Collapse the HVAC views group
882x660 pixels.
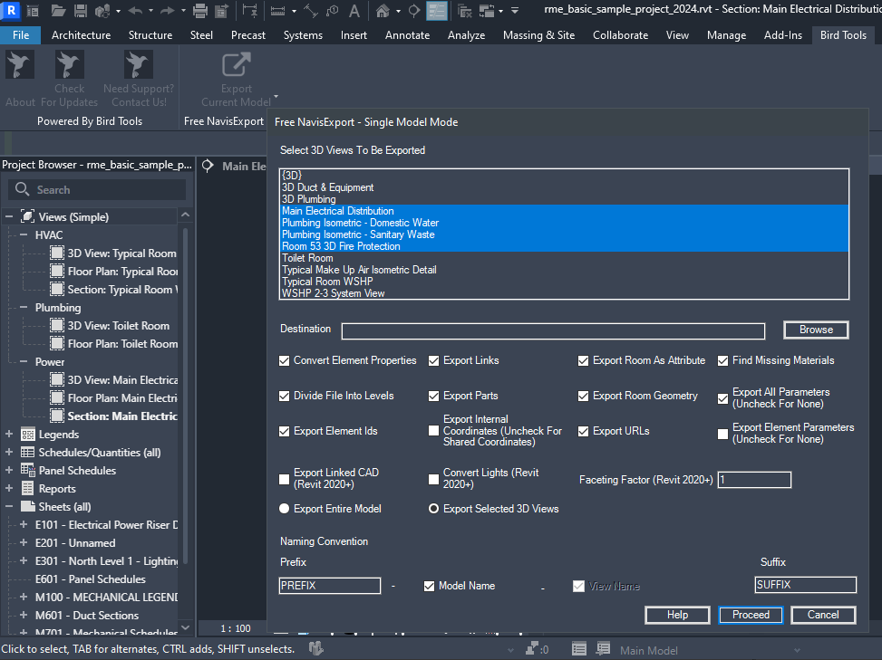[24, 235]
